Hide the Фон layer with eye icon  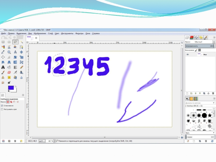coord(187,55)
